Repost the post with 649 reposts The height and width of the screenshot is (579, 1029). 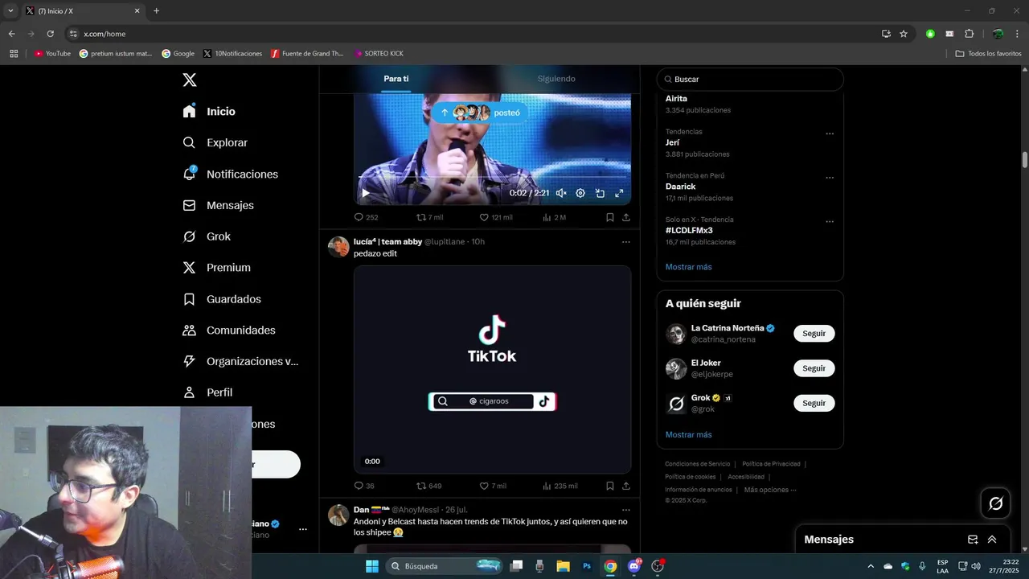point(428,486)
